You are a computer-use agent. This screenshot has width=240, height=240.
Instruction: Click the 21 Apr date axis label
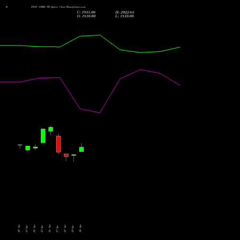(x=26, y=228)
